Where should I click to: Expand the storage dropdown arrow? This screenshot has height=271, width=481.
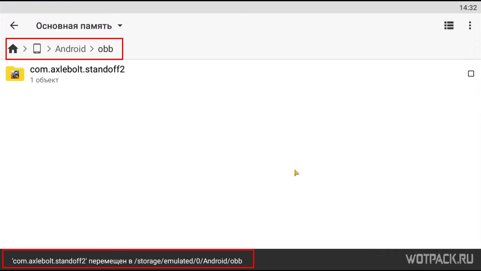(x=120, y=26)
